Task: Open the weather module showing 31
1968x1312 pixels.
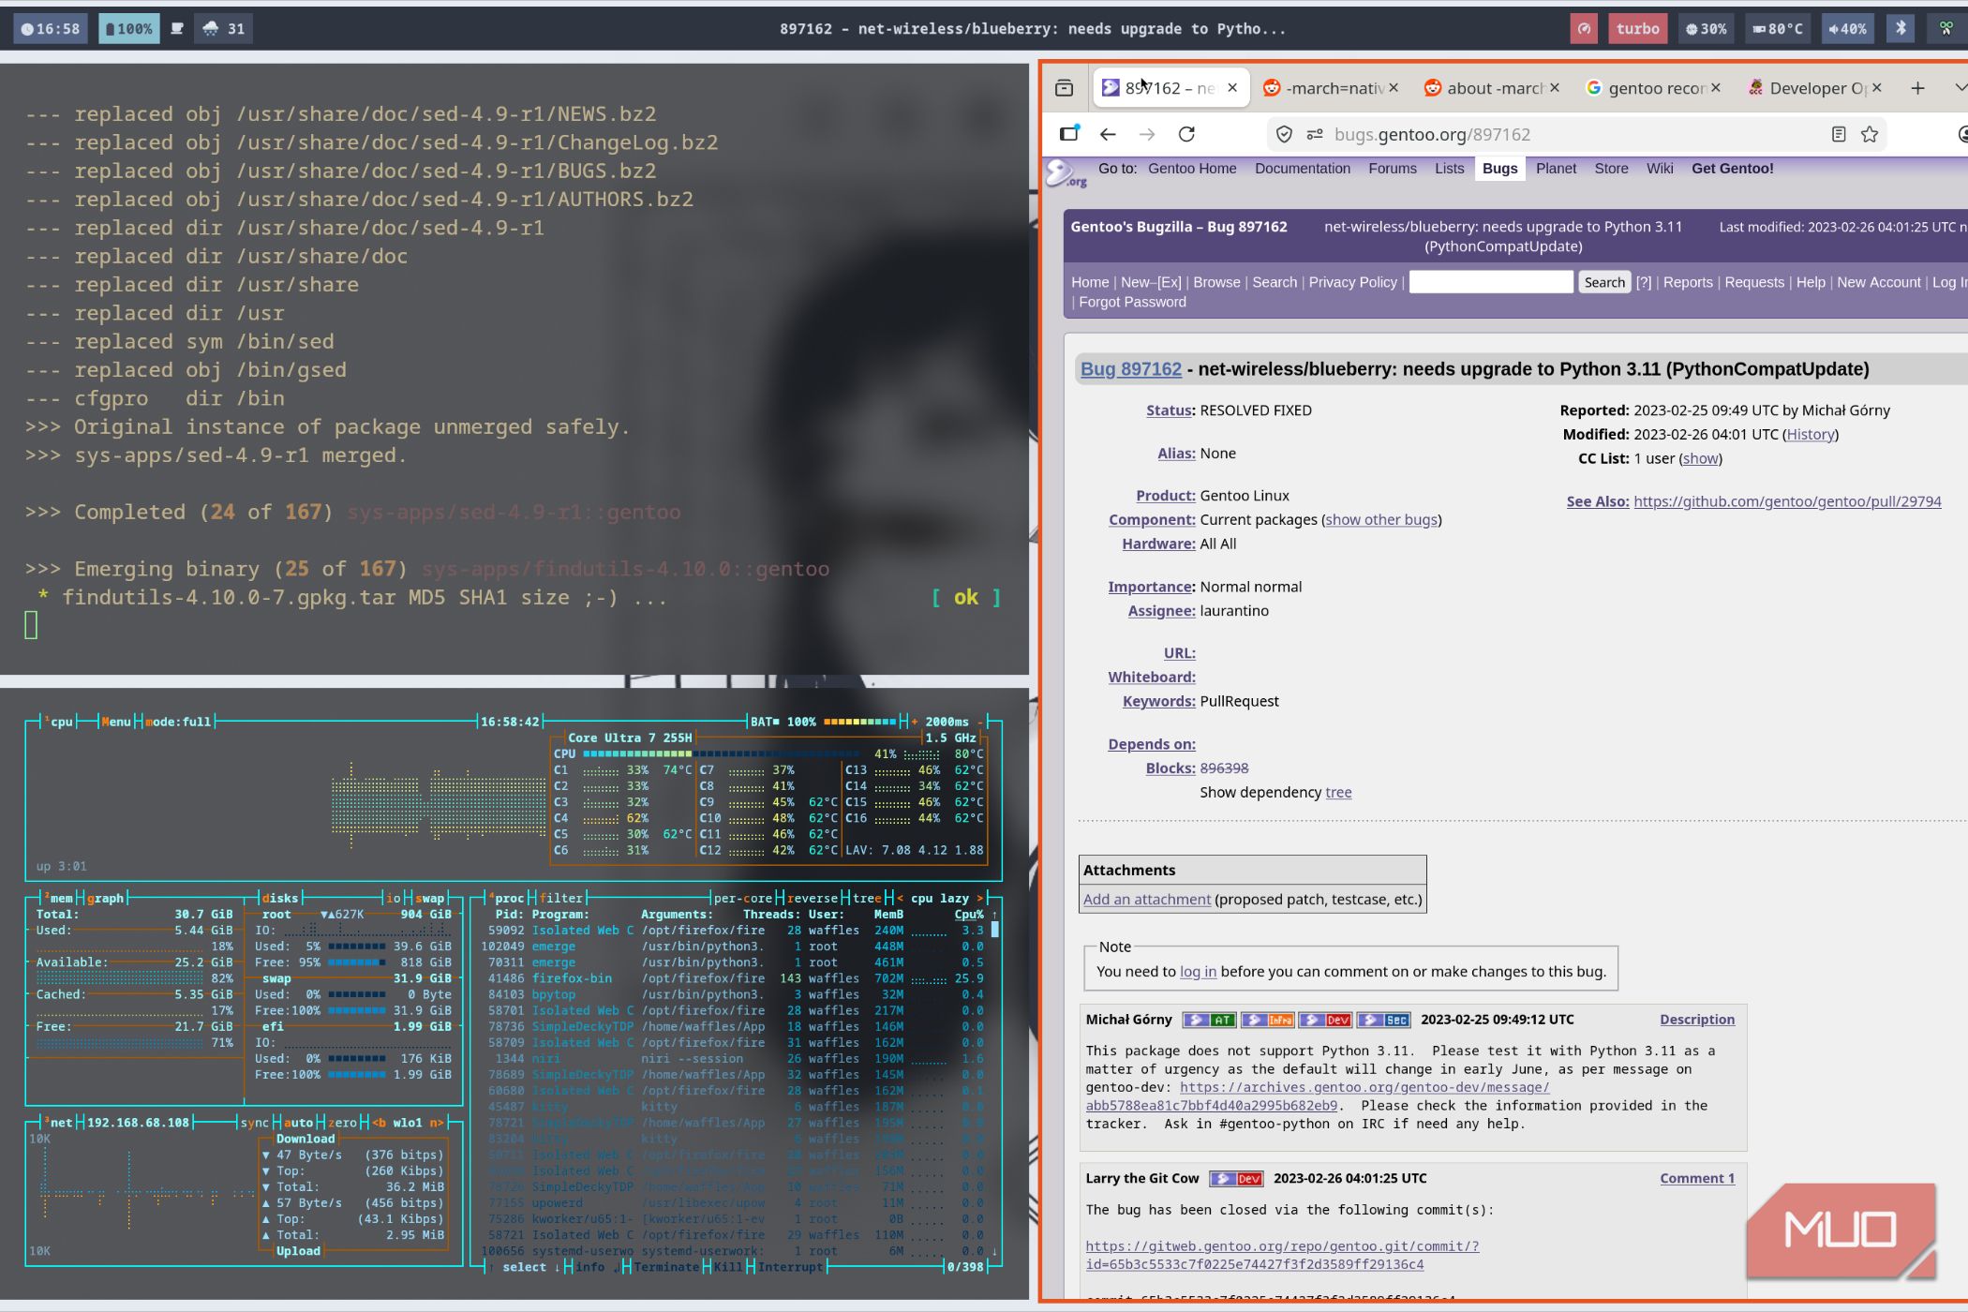Action: pos(224,29)
